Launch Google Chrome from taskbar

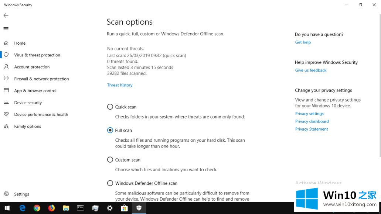coord(37,208)
